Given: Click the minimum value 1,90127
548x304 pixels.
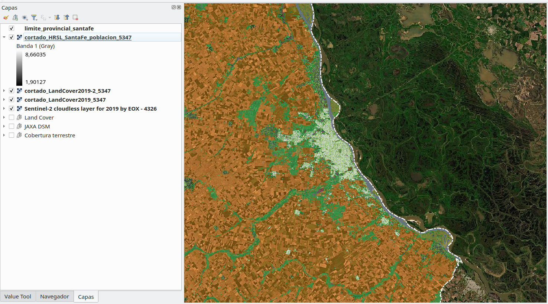Looking at the screenshot, I should [36, 82].
